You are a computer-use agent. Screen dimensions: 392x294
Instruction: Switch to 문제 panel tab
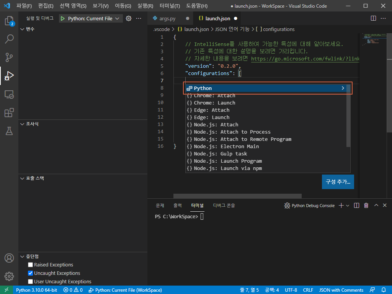[160, 205]
